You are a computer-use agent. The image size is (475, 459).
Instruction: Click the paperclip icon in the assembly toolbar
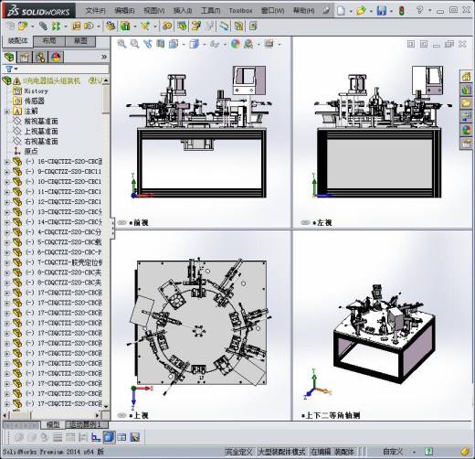tap(43, 27)
